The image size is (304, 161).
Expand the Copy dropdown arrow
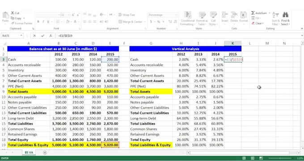click(x=24, y=18)
